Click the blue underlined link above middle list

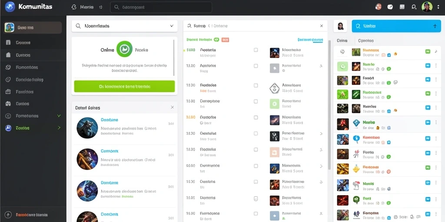pos(310,40)
